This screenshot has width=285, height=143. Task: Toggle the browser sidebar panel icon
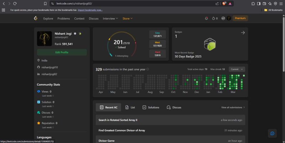coord(259,4)
